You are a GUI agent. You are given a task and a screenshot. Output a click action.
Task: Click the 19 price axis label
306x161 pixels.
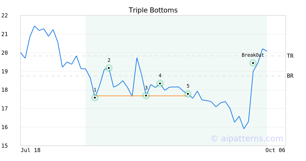(x=5, y=71)
